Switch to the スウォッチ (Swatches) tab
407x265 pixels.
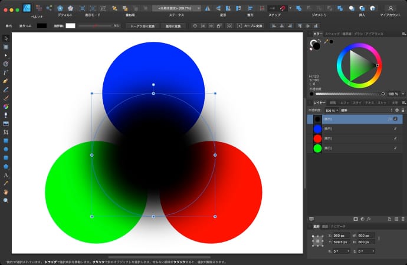click(333, 34)
